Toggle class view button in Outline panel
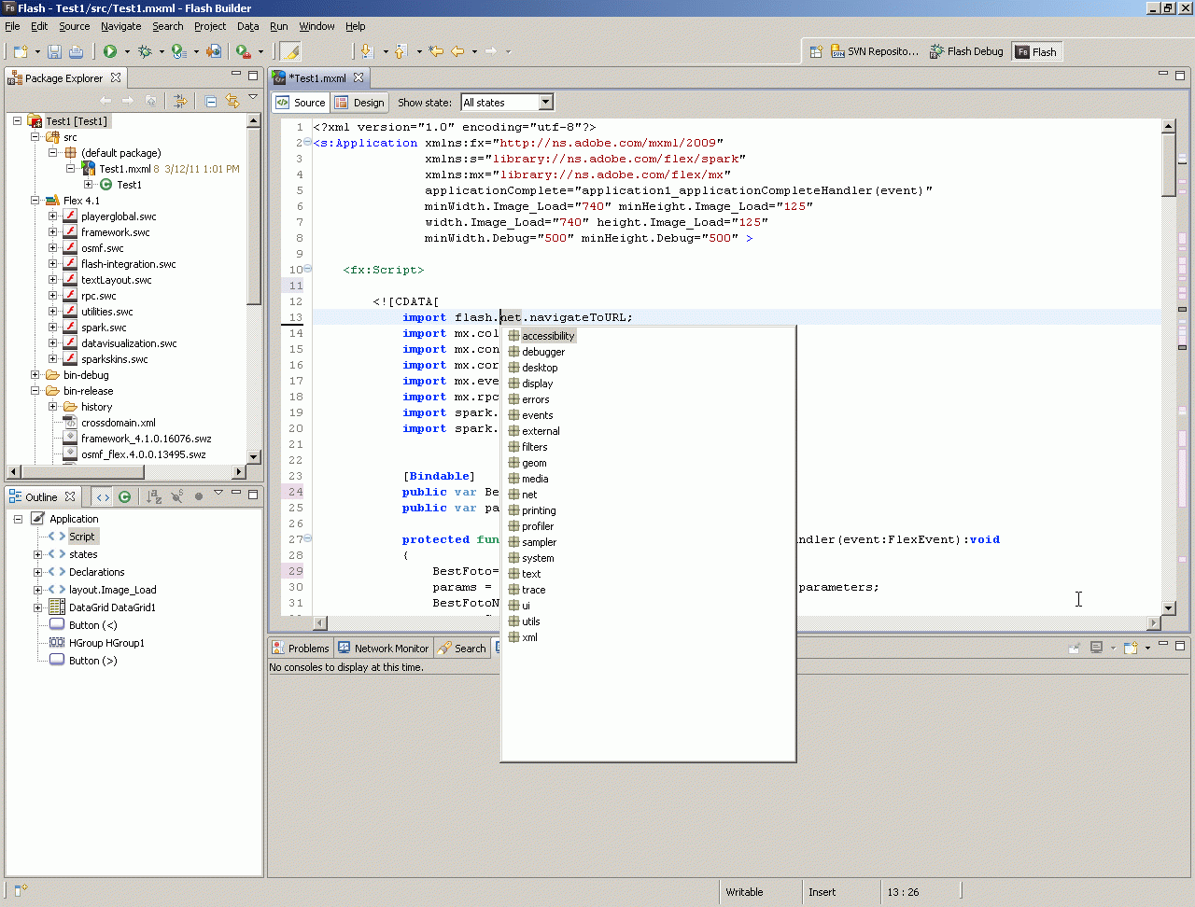The height and width of the screenshot is (907, 1195). 124,496
